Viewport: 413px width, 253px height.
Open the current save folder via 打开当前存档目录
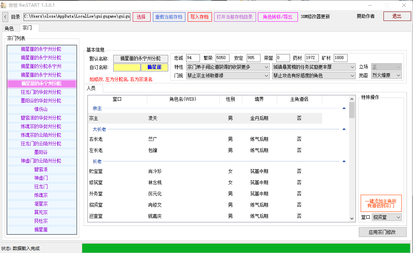235,17
